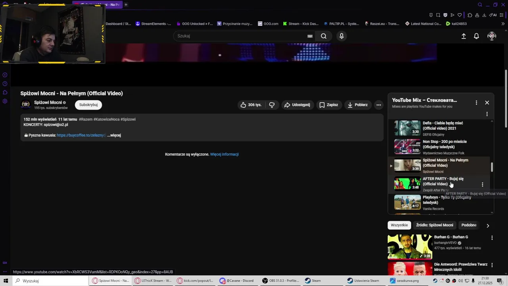
Task: Open YouTube Mix header options menu
Action: click(x=476, y=102)
